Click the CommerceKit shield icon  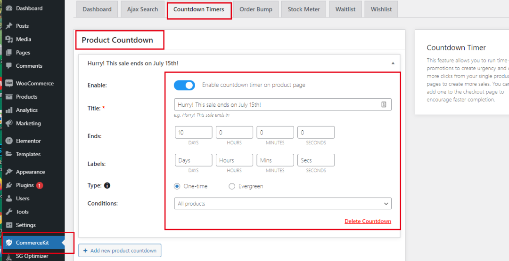(9, 243)
